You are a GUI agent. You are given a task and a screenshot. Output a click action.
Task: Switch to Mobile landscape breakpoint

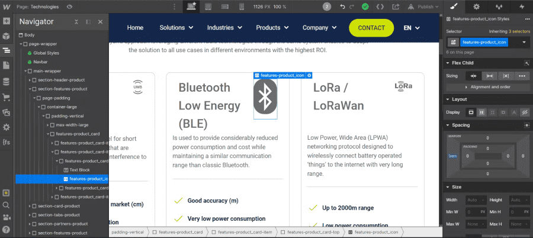[x=224, y=7]
